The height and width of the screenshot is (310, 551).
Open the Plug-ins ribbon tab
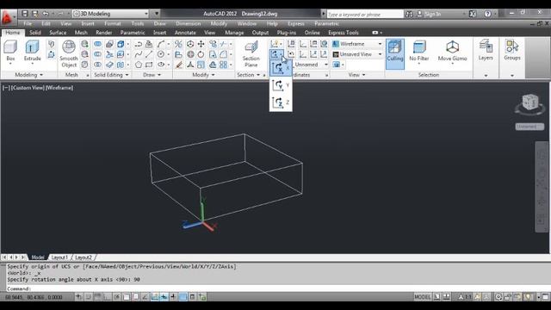tap(287, 33)
